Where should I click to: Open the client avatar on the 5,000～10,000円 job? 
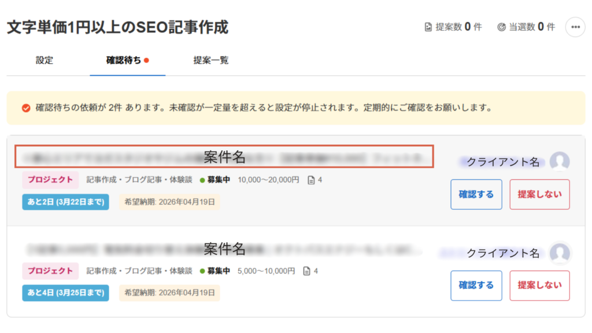(x=560, y=253)
